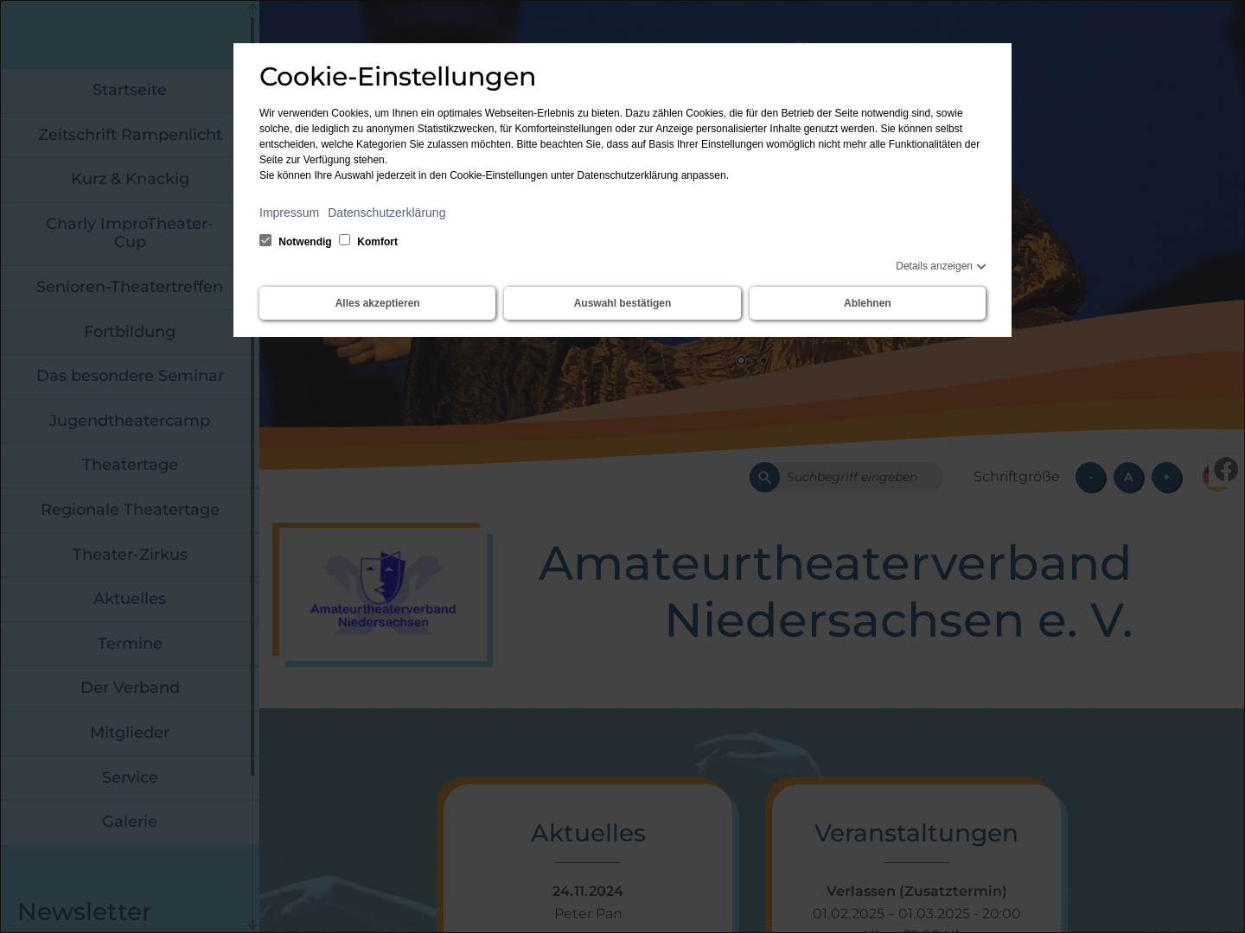The height and width of the screenshot is (933, 1245).
Task: Open the Peter Pan news entry
Action: (588, 913)
